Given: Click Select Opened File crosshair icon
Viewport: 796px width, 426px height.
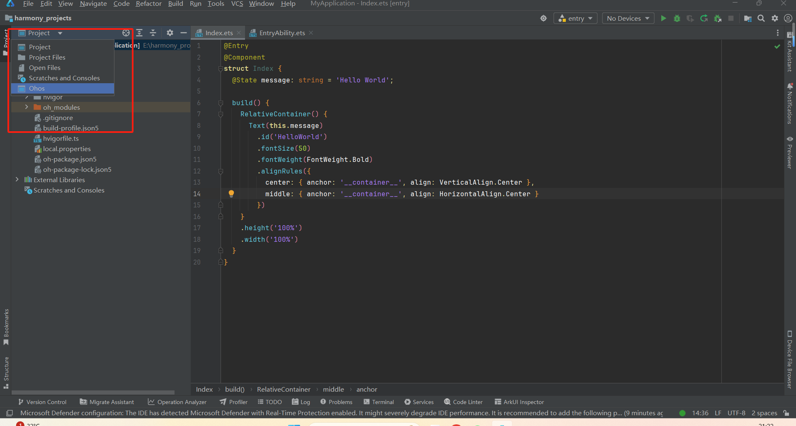Looking at the screenshot, I should point(126,33).
